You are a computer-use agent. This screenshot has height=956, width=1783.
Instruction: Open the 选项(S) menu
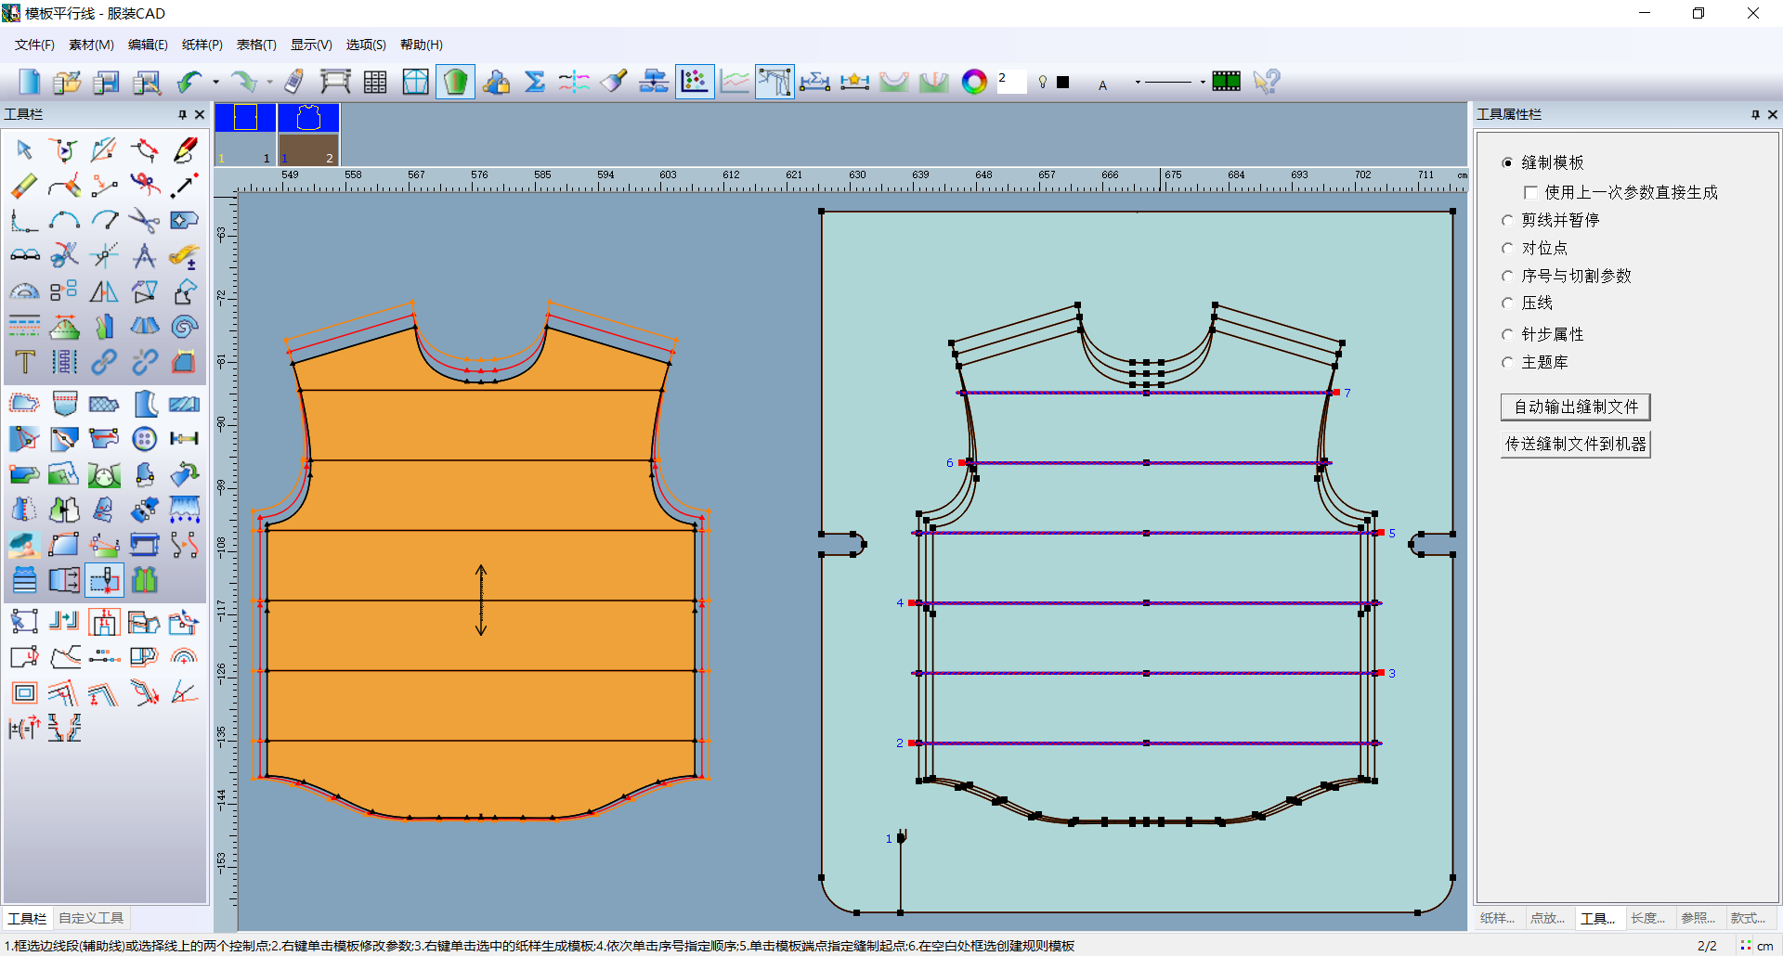366,45
